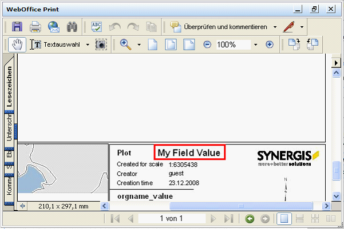The width and height of the screenshot is (344, 229).
Task: Open the magnifier tool dropdown arrow
Action: coord(139,45)
